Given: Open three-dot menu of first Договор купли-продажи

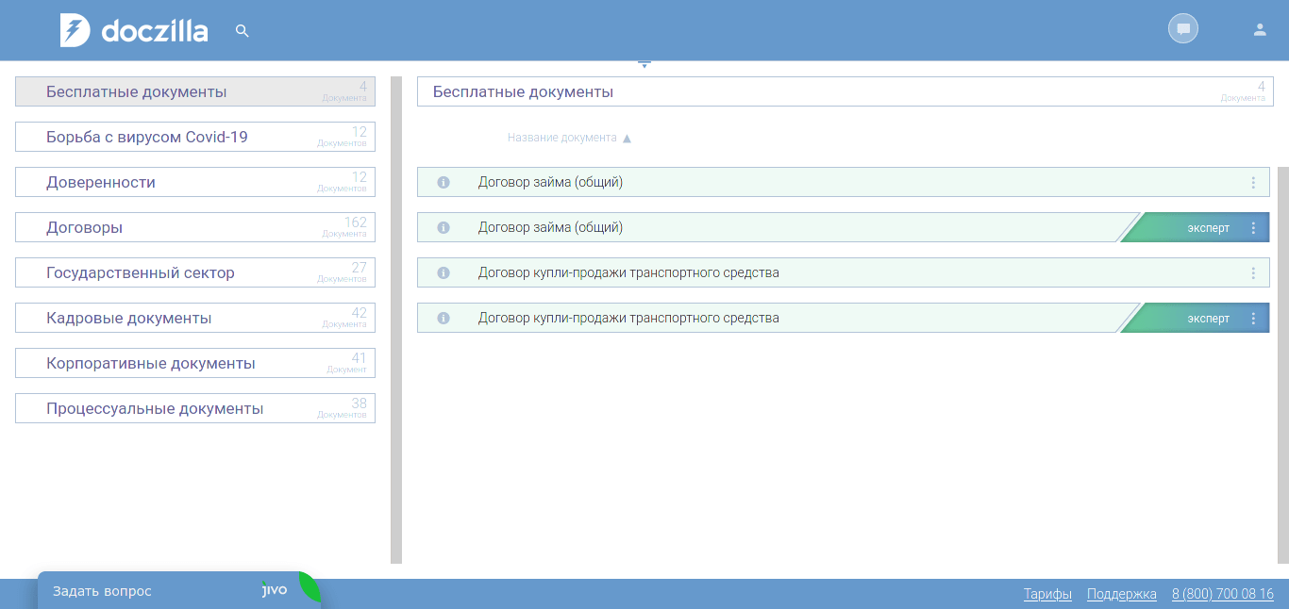Looking at the screenshot, I should 1253,273.
